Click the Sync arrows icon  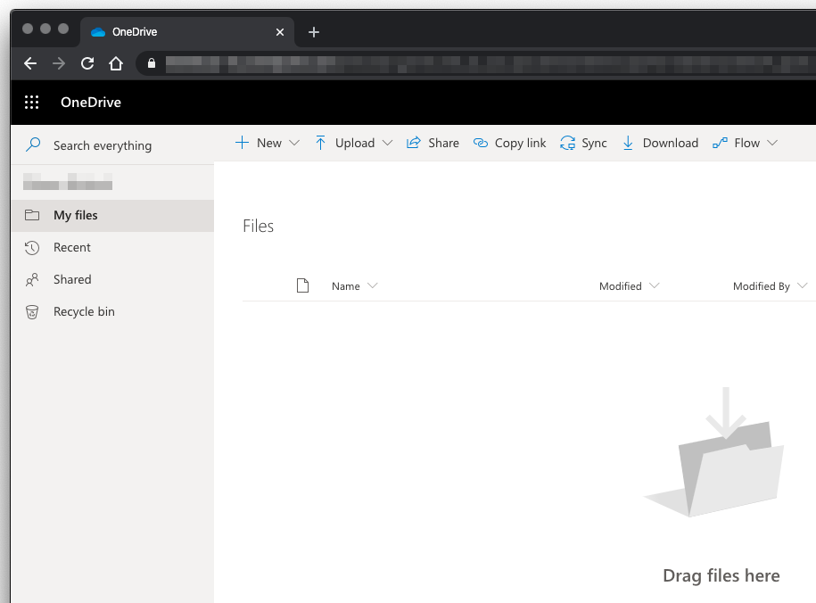click(567, 143)
